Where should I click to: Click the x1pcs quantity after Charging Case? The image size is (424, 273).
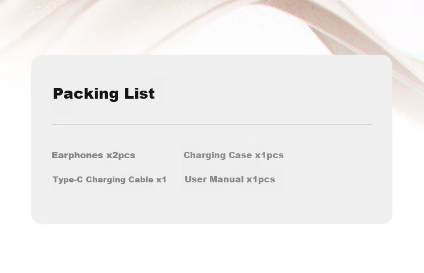269,156
